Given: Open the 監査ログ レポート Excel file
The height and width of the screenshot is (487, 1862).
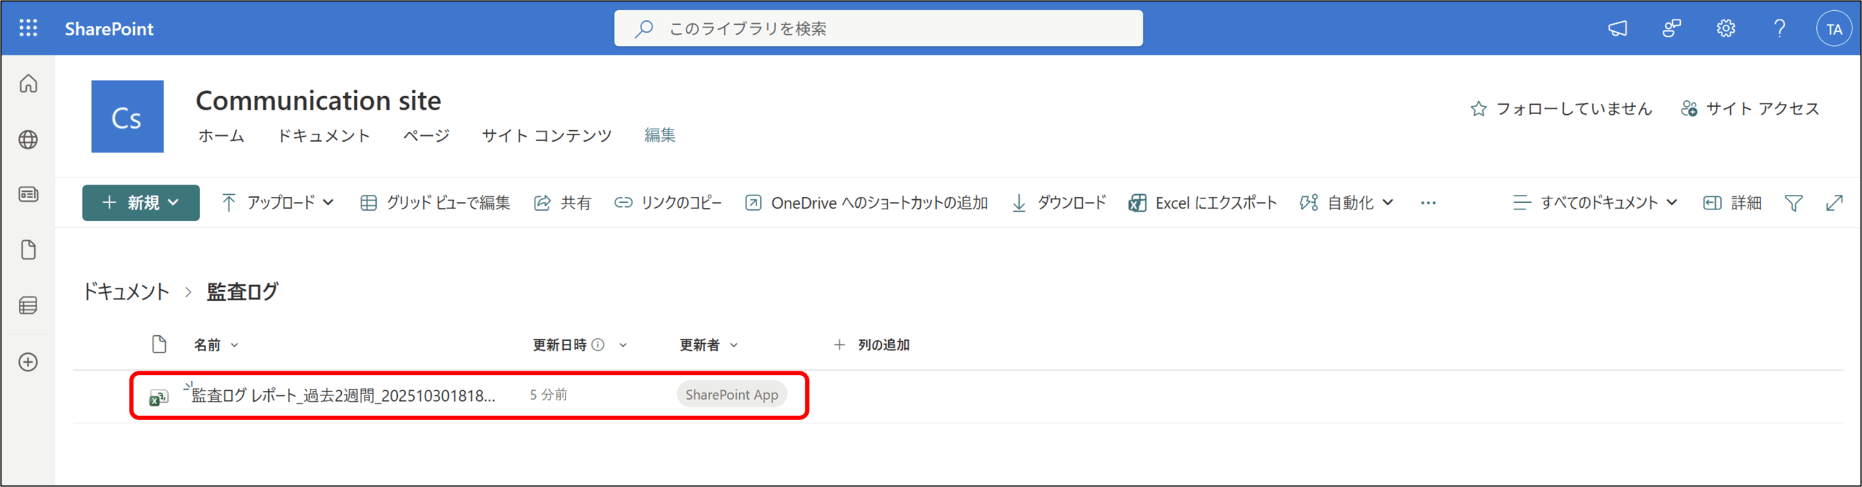Looking at the screenshot, I should click(x=343, y=395).
